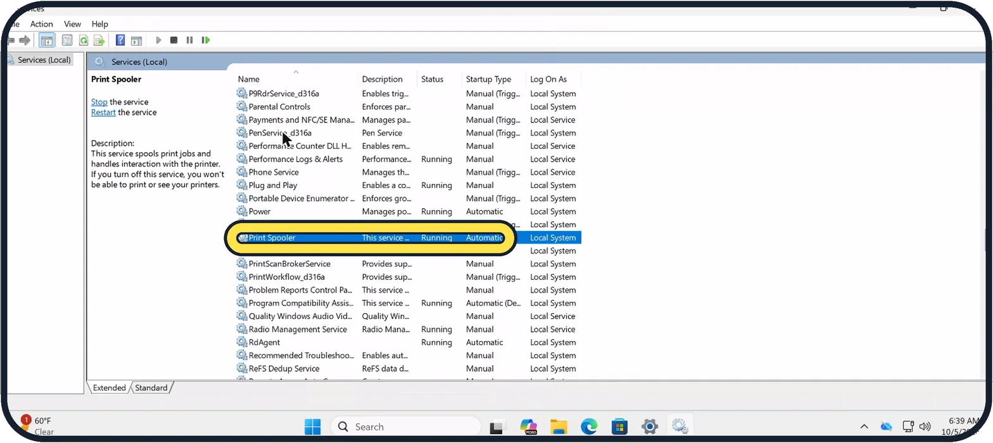Screen dimensions: 993x443
Task: Click gear icon beside Phone Service
Action: pyautogui.click(x=242, y=172)
